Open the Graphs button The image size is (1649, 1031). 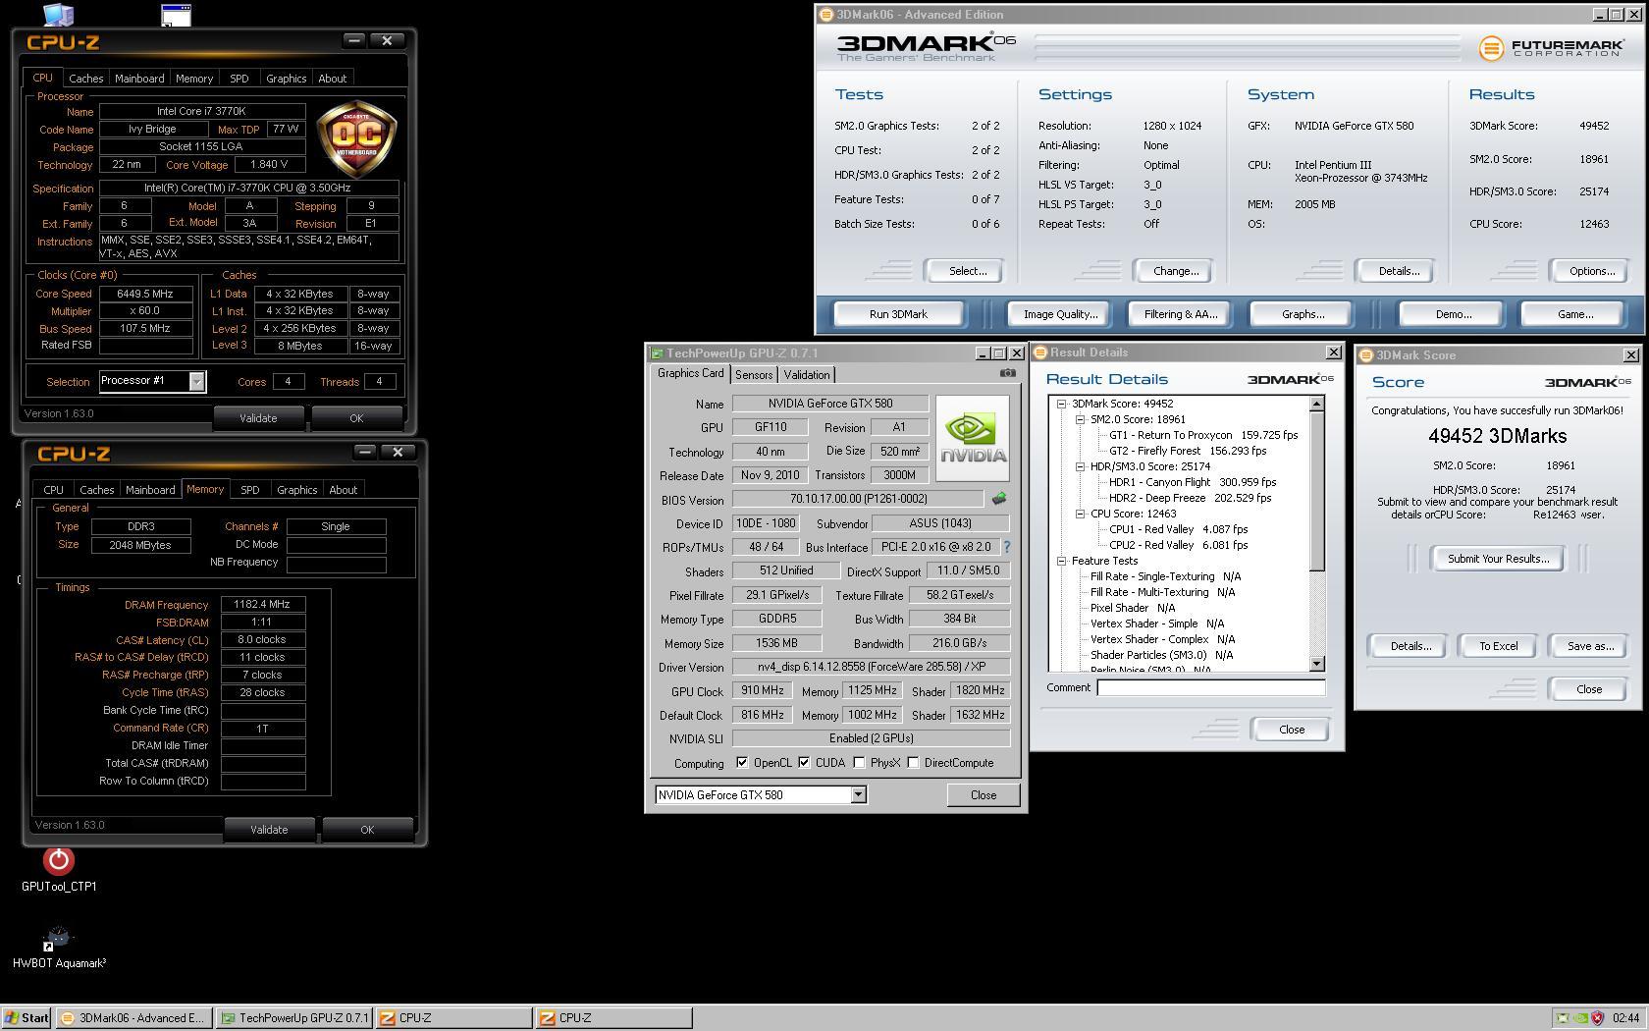pyautogui.click(x=1303, y=314)
